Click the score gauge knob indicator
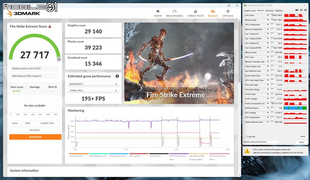 point(59,59)
